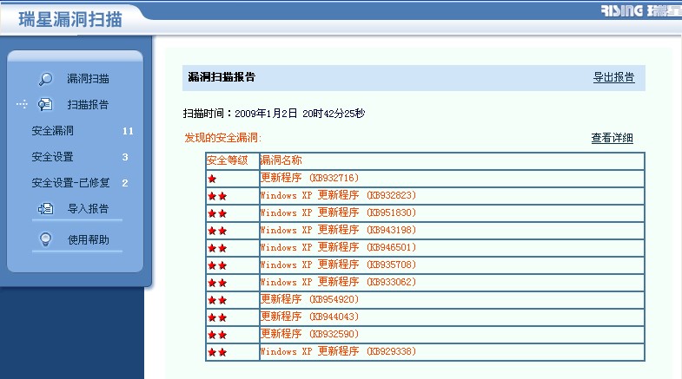The height and width of the screenshot is (379, 682).
Task: Click the two-star rating for KB946501
Action: (x=217, y=248)
